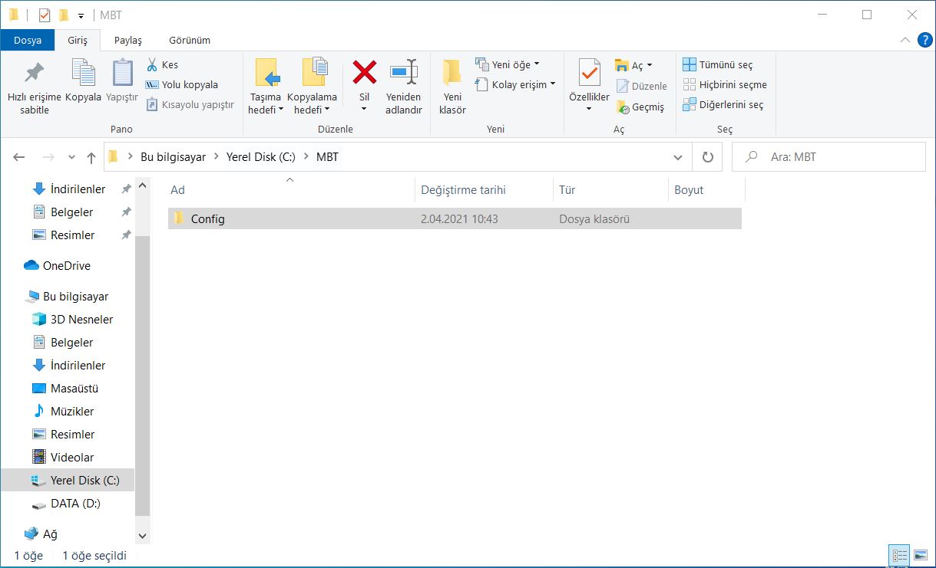The width and height of the screenshot is (936, 568).
Task: Click the Yeniden adlandır rename icon
Action: click(x=403, y=73)
